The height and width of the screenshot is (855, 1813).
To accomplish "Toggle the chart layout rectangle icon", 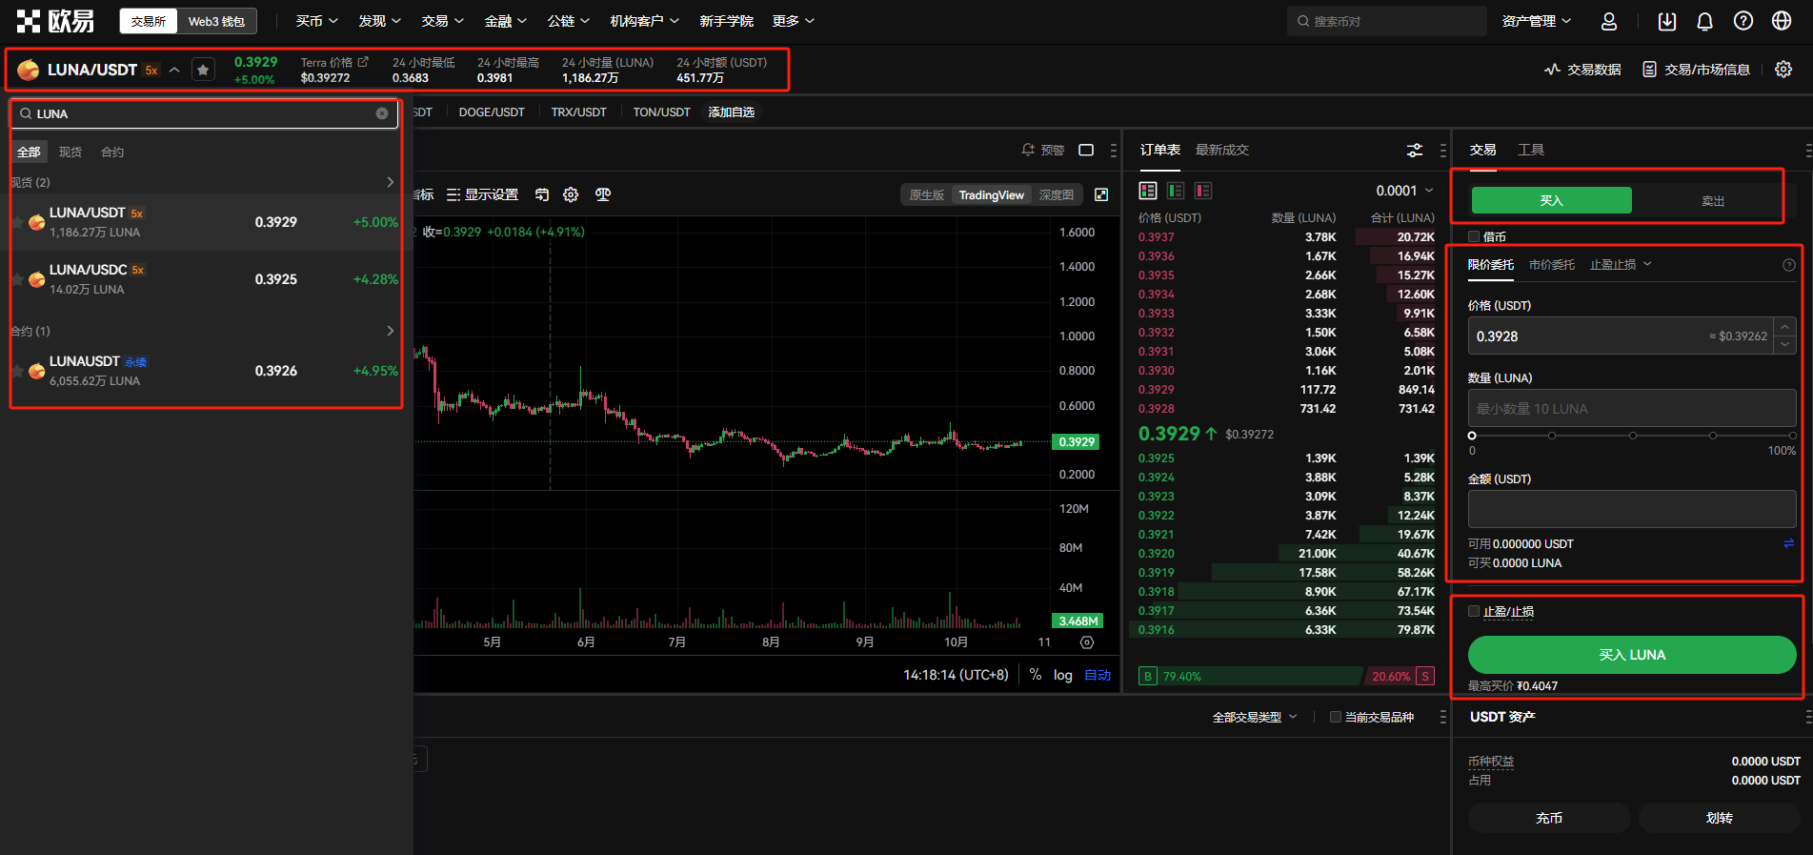I will click(x=1086, y=150).
